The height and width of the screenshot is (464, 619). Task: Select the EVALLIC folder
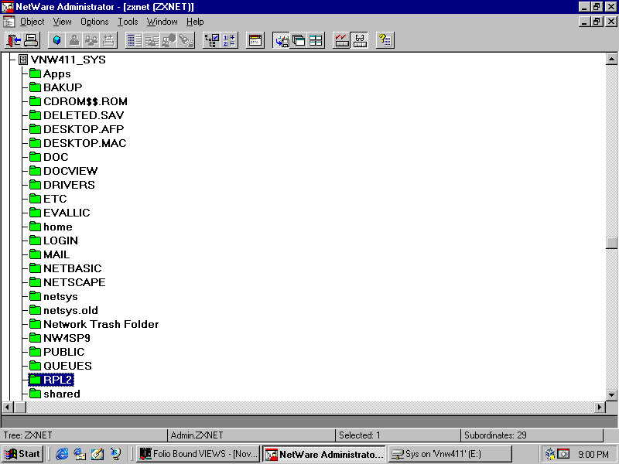tap(60, 213)
